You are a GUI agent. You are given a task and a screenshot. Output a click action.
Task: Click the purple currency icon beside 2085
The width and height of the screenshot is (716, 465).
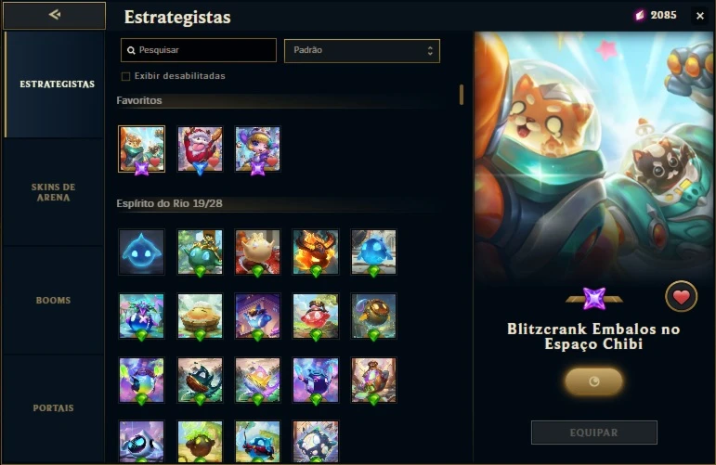pos(640,16)
